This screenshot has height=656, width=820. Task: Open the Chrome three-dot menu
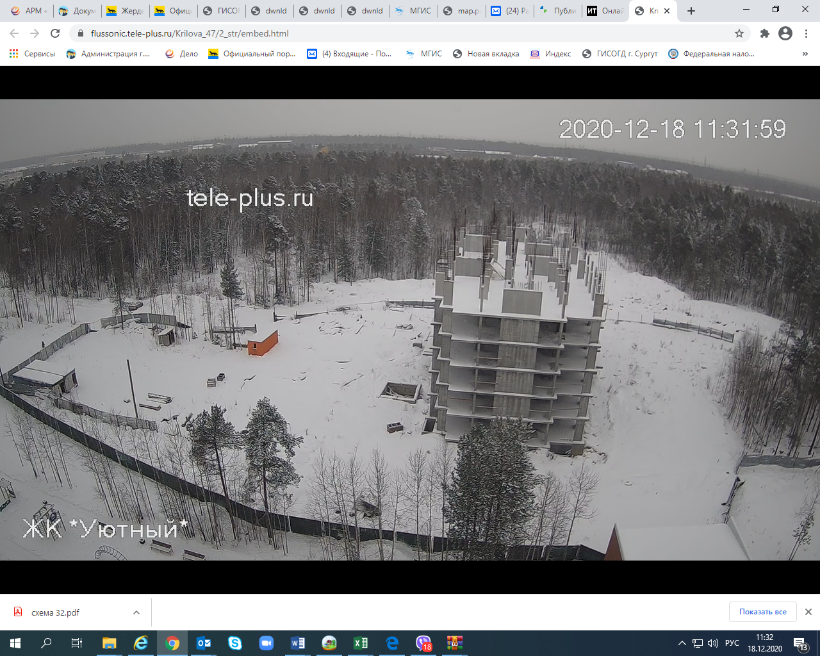[x=807, y=33]
